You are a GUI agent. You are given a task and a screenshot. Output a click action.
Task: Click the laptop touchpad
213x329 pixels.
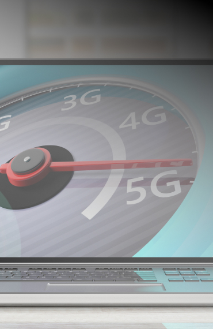(x=105, y=287)
